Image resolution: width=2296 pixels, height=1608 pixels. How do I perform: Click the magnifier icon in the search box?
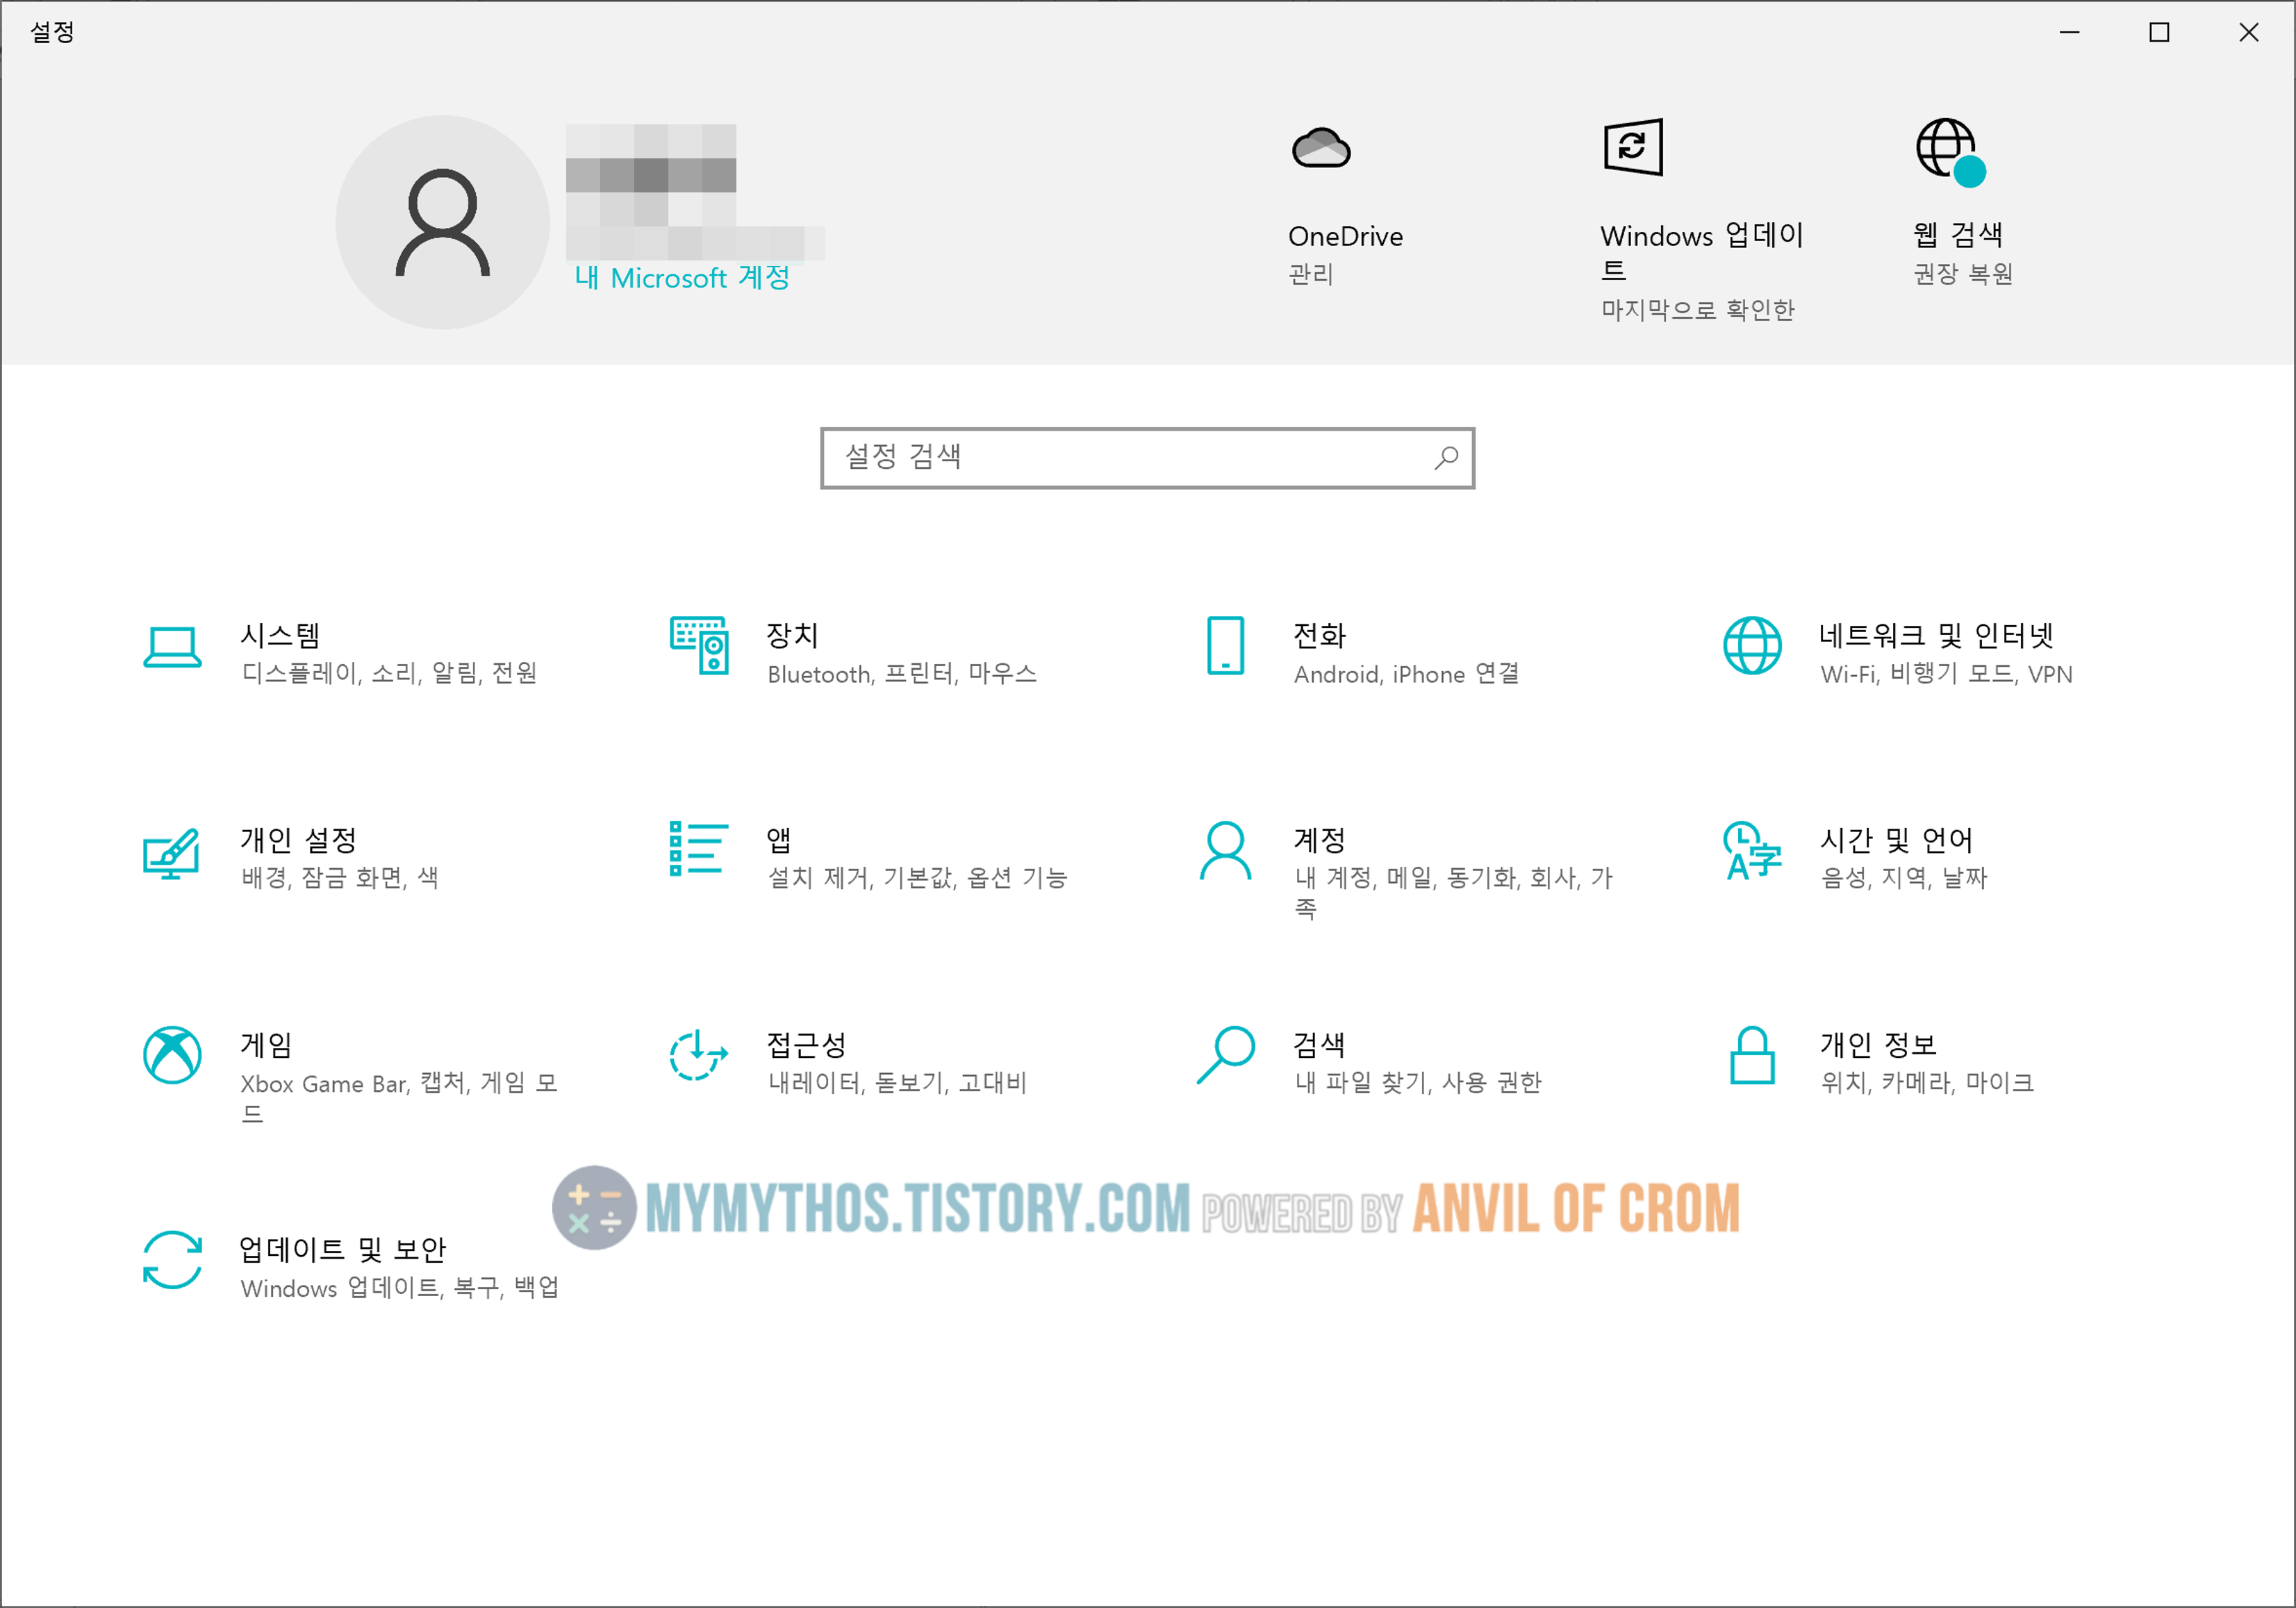point(1446,458)
